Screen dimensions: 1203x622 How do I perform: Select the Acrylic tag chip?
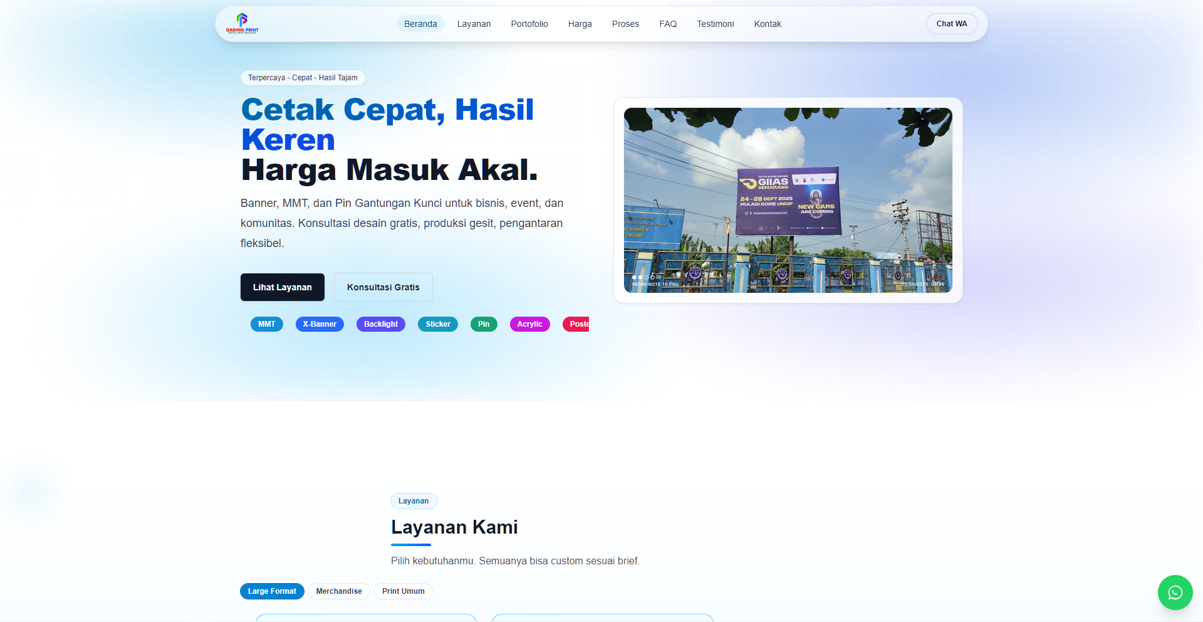pyautogui.click(x=529, y=324)
